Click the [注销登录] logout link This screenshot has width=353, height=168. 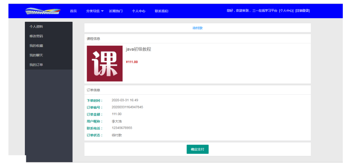click(302, 11)
